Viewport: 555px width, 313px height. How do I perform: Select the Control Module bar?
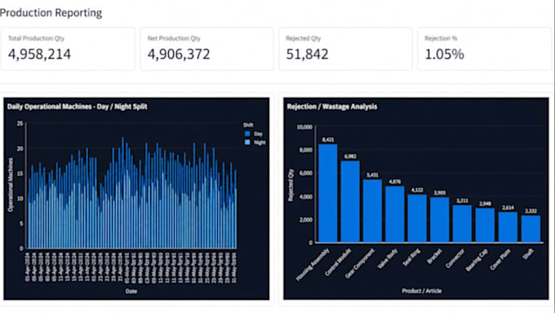[x=350, y=201]
